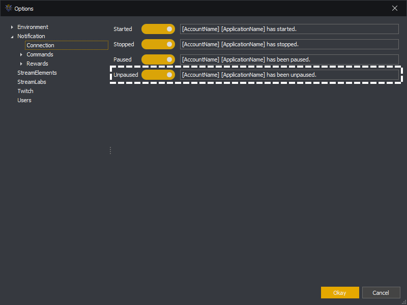This screenshot has width=407, height=305.
Task: Select the Rewards tree item
Action: 37,64
